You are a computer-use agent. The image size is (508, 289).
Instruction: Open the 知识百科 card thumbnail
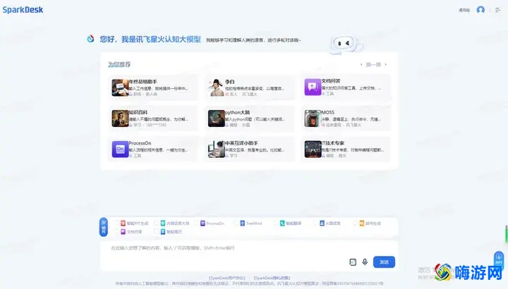pyautogui.click(x=120, y=118)
